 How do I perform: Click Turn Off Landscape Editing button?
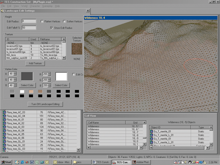(45, 103)
